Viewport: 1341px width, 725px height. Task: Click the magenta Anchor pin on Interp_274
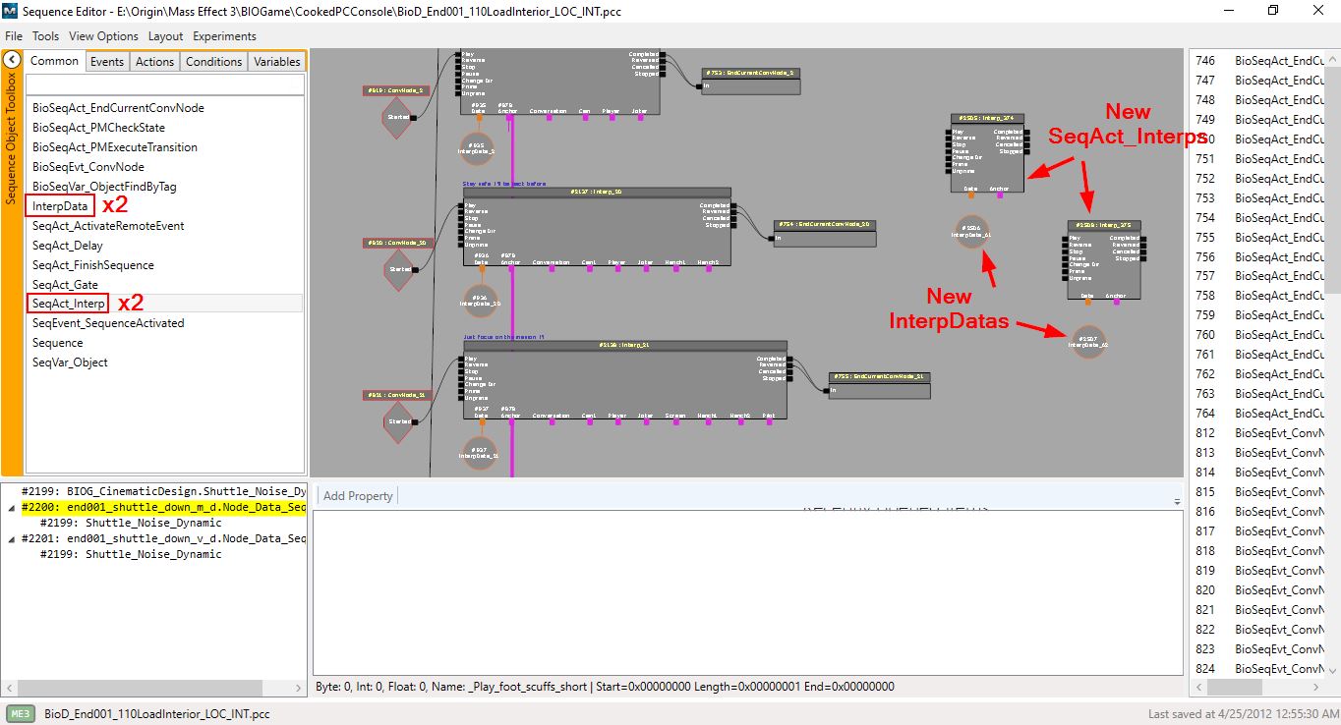coord(999,195)
